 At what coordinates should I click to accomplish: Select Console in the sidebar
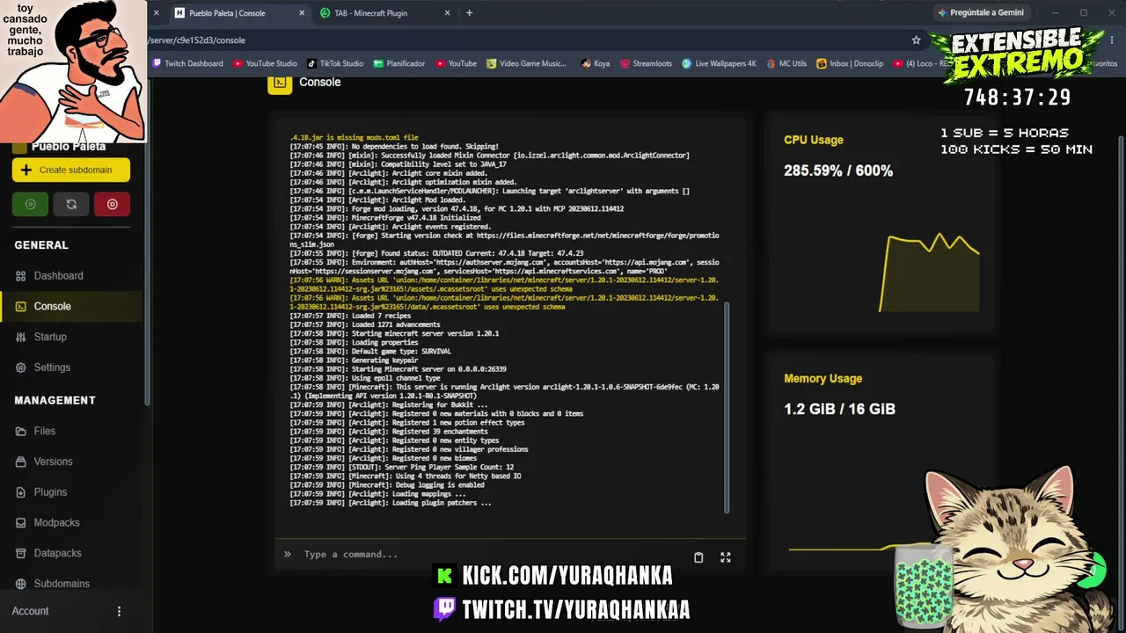pos(52,306)
